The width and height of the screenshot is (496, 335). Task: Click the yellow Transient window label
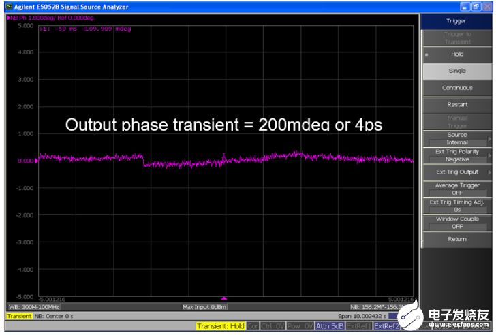(19, 316)
